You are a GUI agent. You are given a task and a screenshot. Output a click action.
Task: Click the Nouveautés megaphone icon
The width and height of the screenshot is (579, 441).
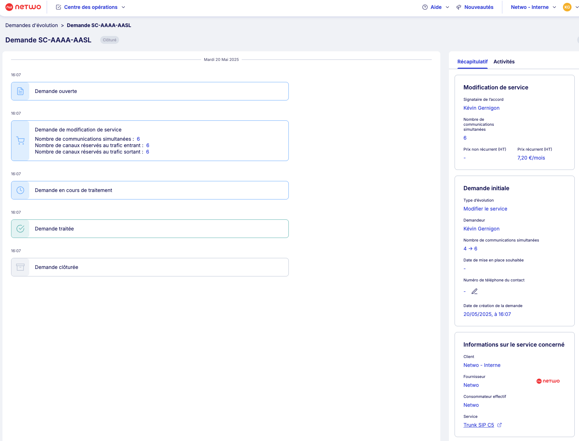pos(459,7)
